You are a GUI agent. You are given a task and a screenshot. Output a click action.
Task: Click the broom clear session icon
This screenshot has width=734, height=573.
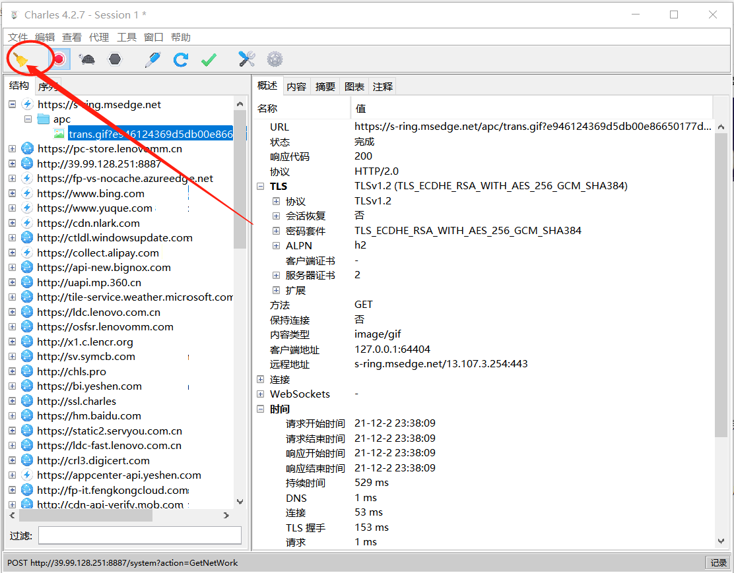click(20, 59)
